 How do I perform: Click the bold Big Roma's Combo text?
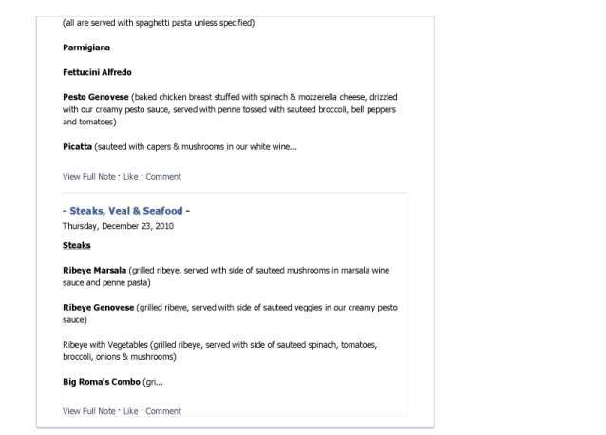[x=102, y=382]
